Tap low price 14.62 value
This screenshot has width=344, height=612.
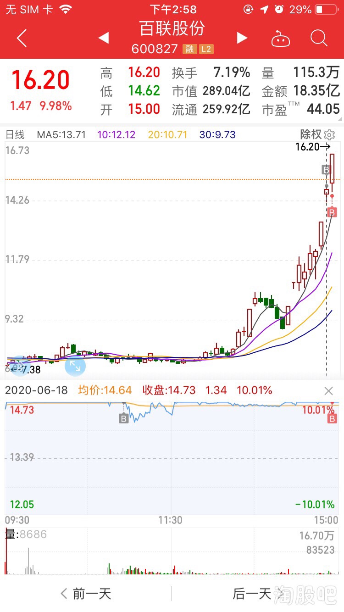[144, 91]
